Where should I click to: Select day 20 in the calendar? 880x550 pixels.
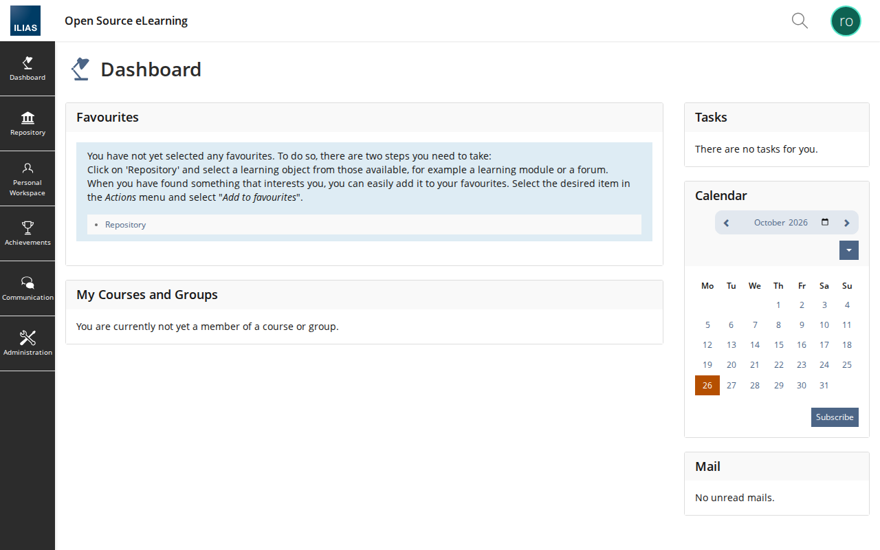pyautogui.click(x=731, y=365)
